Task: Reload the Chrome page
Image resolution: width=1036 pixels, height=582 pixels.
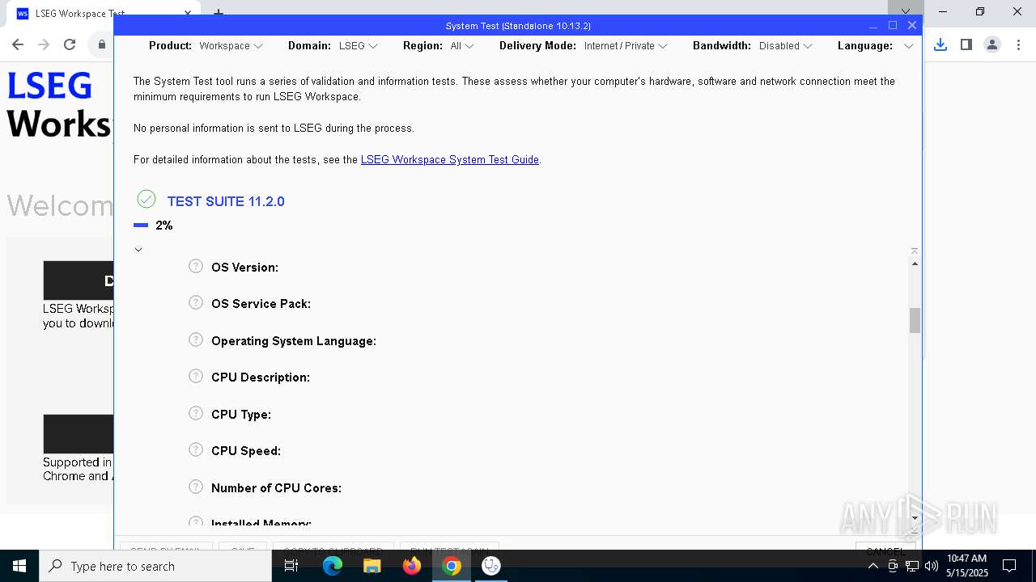Action: click(70, 45)
